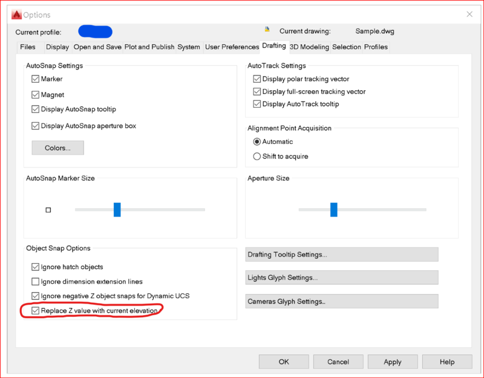The height and width of the screenshot is (378, 484).
Task: Click the AutoSnap Marker Size slider handle
Action: coord(117,210)
